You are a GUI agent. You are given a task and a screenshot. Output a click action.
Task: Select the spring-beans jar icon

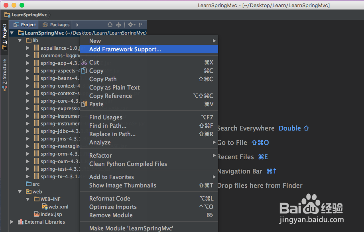(x=36, y=78)
